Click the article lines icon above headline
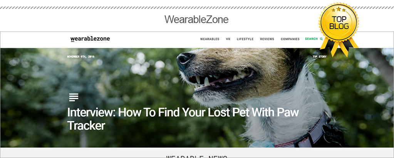The height and width of the screenshot is (158, 394). pyautogui.click(x=74, y=97)
